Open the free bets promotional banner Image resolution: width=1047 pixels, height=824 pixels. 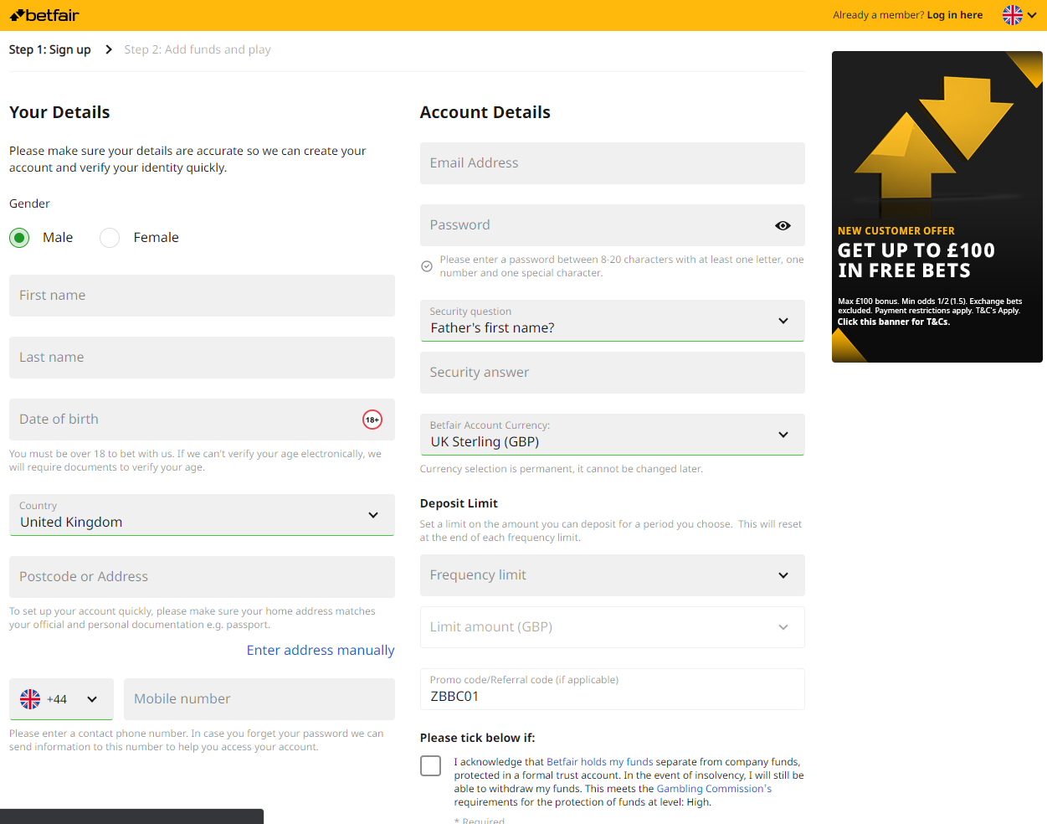coord(937,207)
